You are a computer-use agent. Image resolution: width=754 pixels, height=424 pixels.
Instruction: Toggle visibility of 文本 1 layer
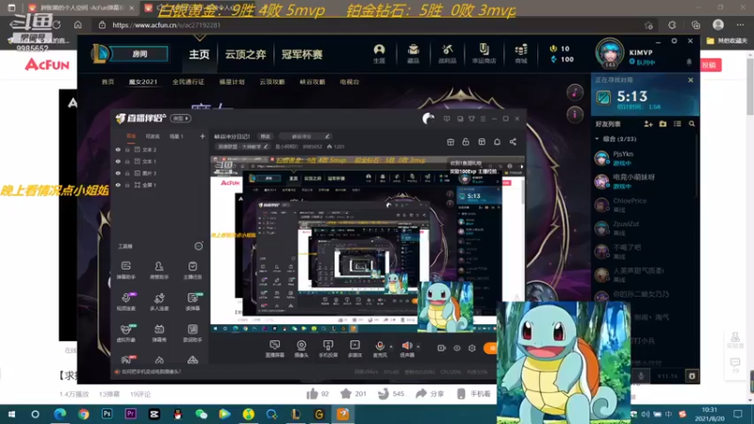pos(118,161)
